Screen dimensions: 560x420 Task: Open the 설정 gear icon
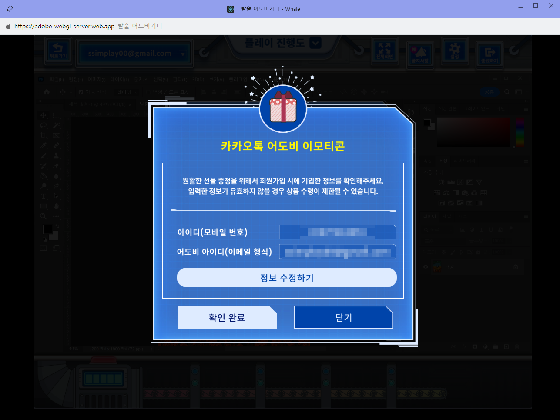point(455,50)
